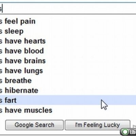Image resolution: width=136 pixels, height=136 pixels.
Task: Click the blue highlighted strip near the mouse pointer
Action: click(x=68, y=100)
